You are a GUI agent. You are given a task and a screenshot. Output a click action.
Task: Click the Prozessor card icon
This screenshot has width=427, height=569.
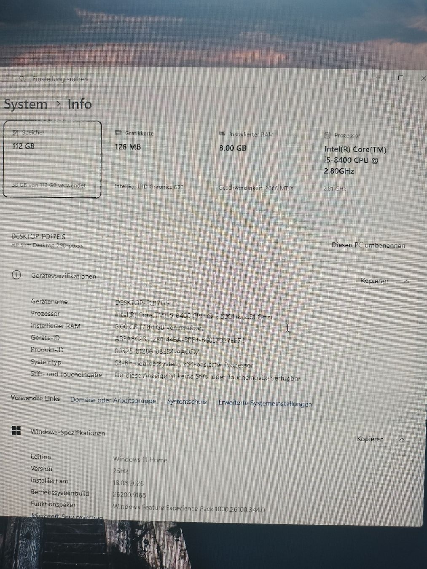(328, 135)
